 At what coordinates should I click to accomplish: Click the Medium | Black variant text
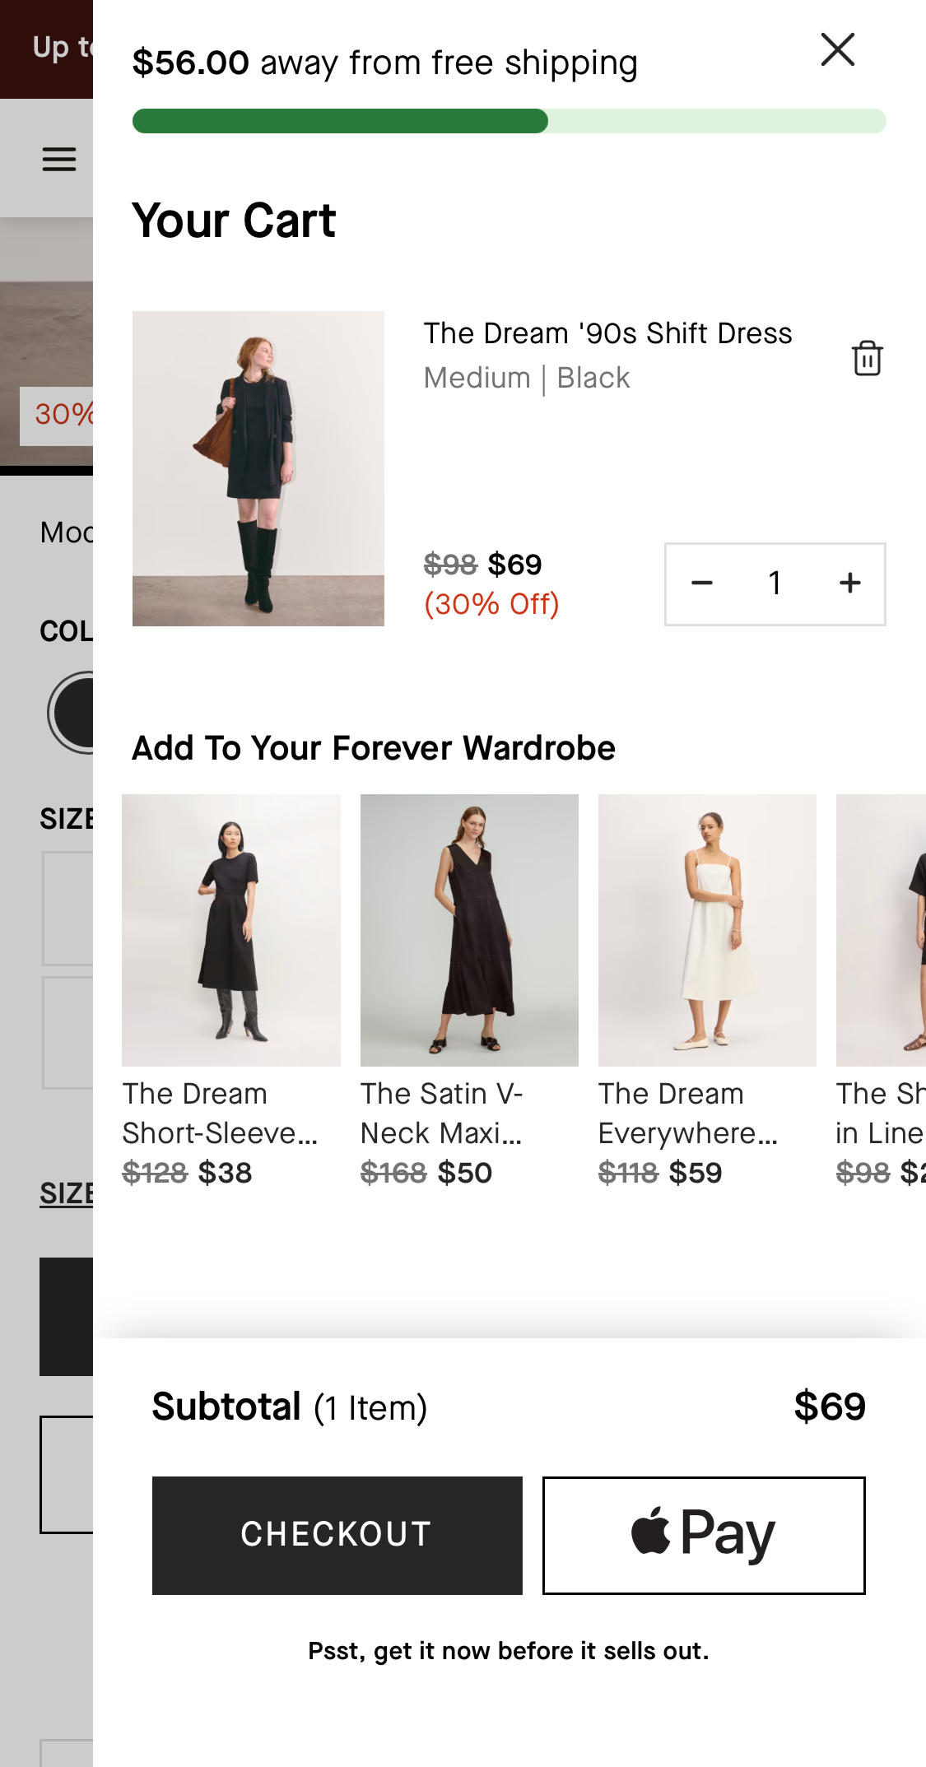pyautogui.click(x=526, y=377)
